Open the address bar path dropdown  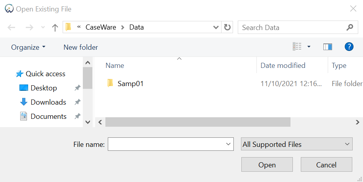(x=216, y=28)
